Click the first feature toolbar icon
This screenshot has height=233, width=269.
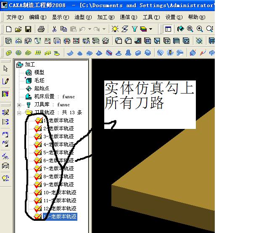(x=8, y=41)
